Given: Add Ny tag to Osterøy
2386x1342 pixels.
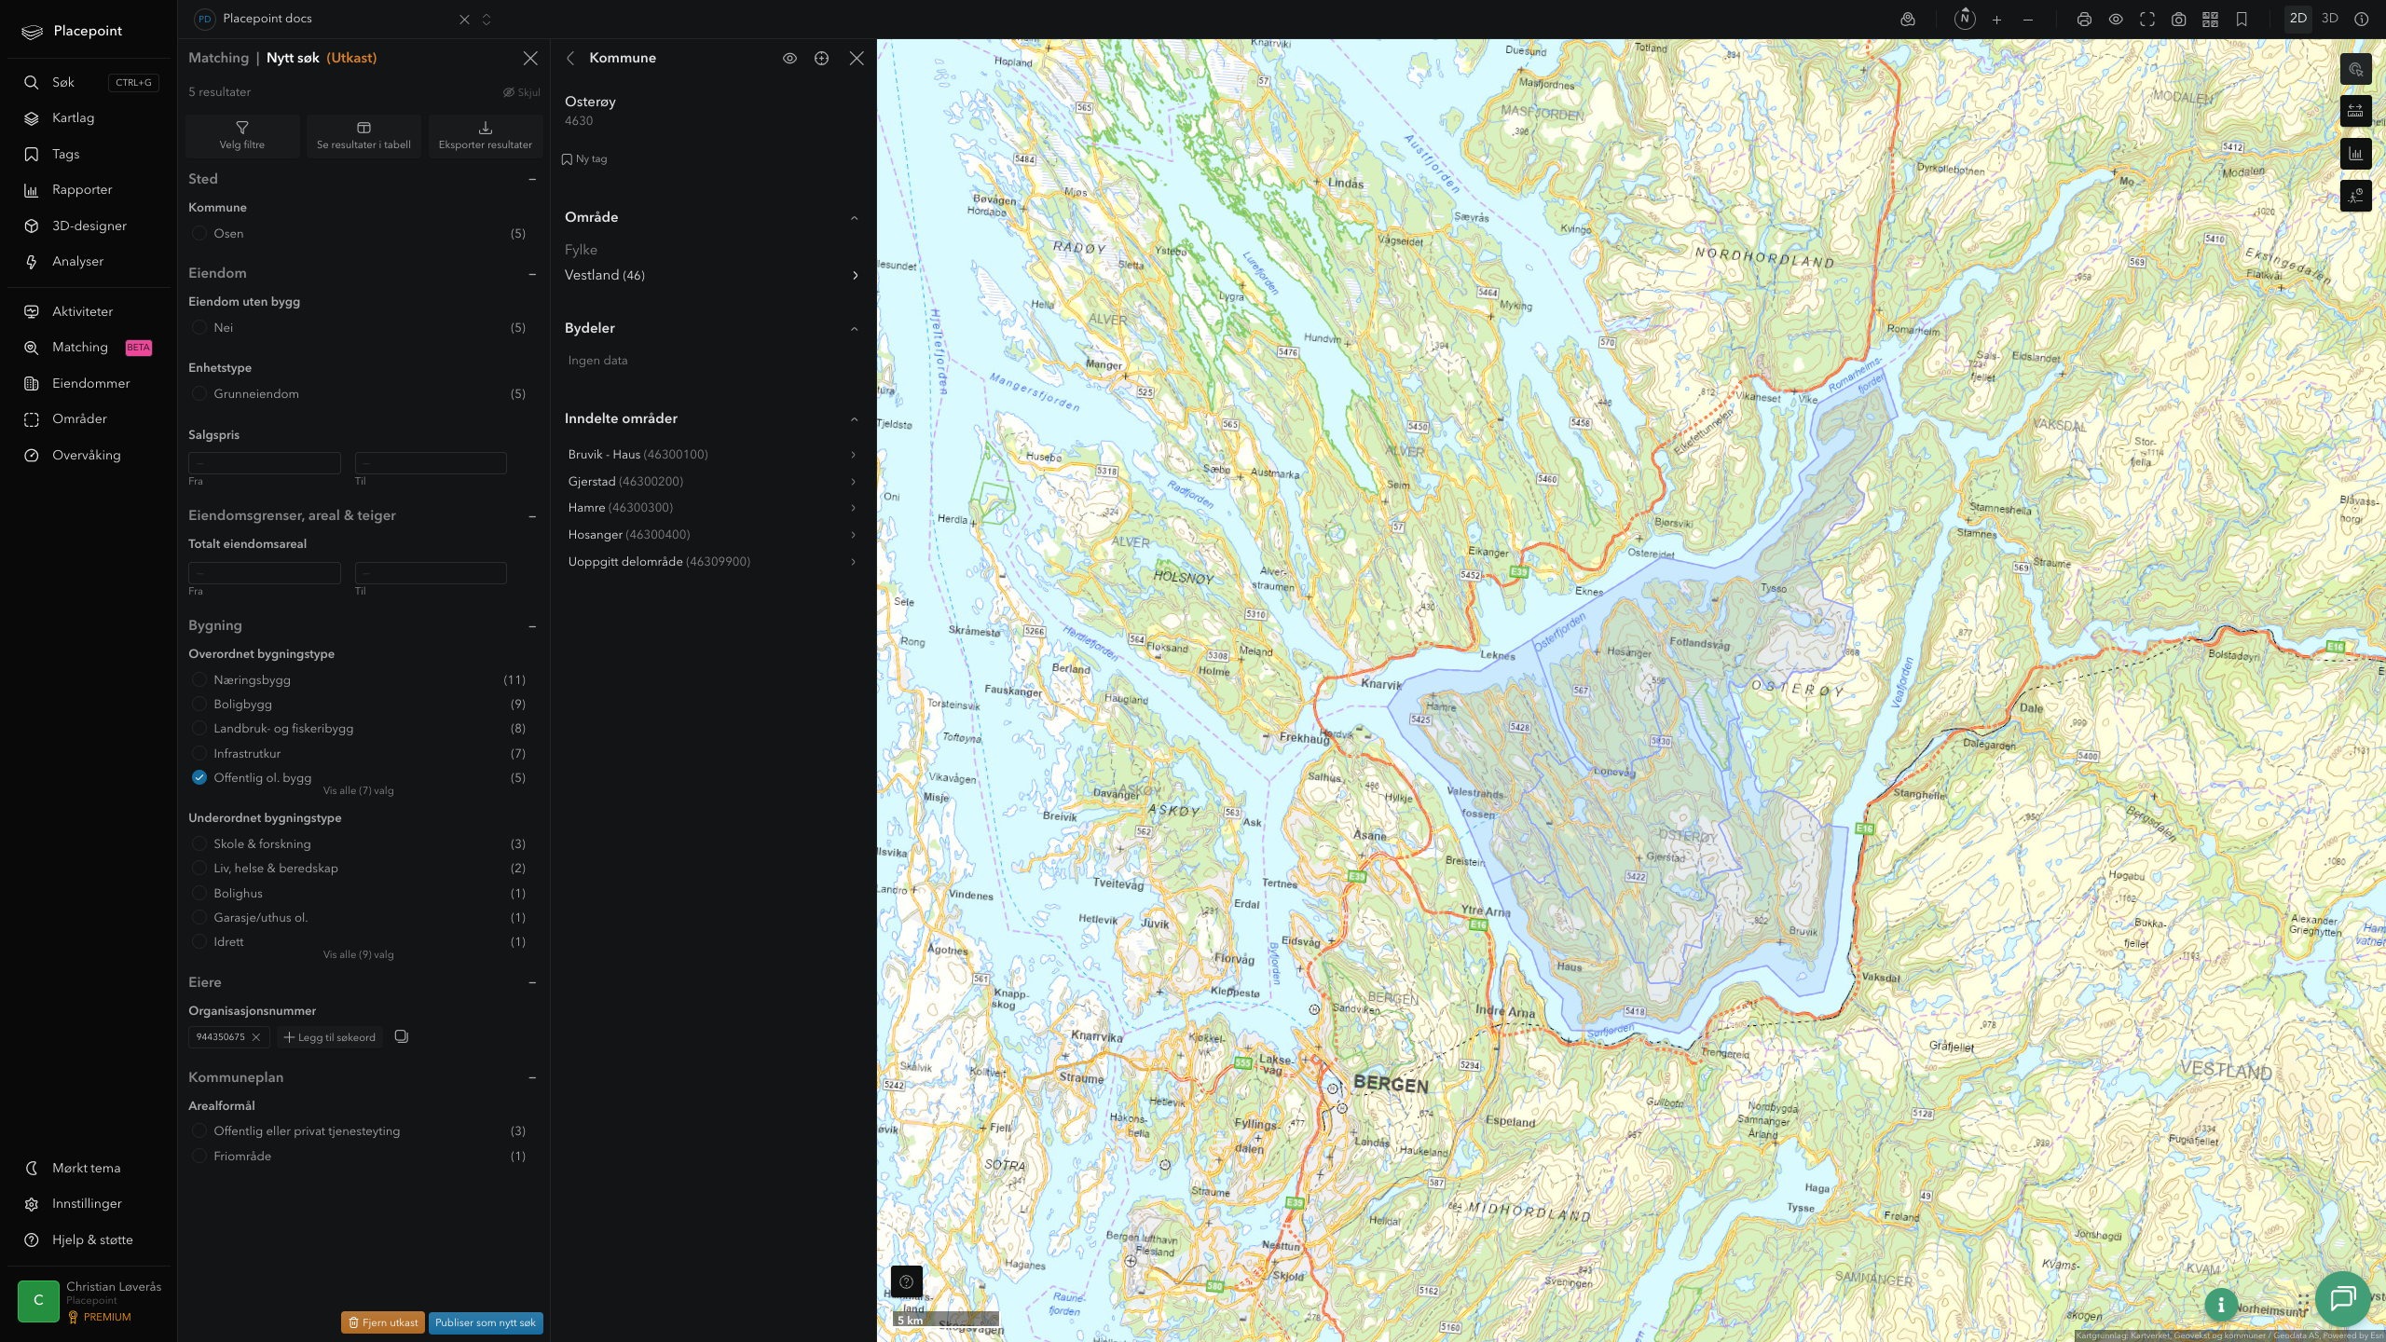Looking at the screenshot, I should 584,159.
